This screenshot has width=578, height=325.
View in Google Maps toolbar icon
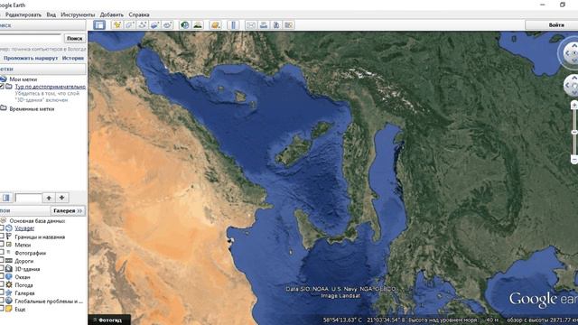click(x=289, y=24)
